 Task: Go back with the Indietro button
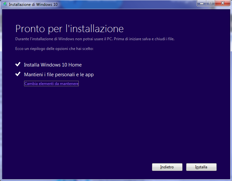point(167,167)
